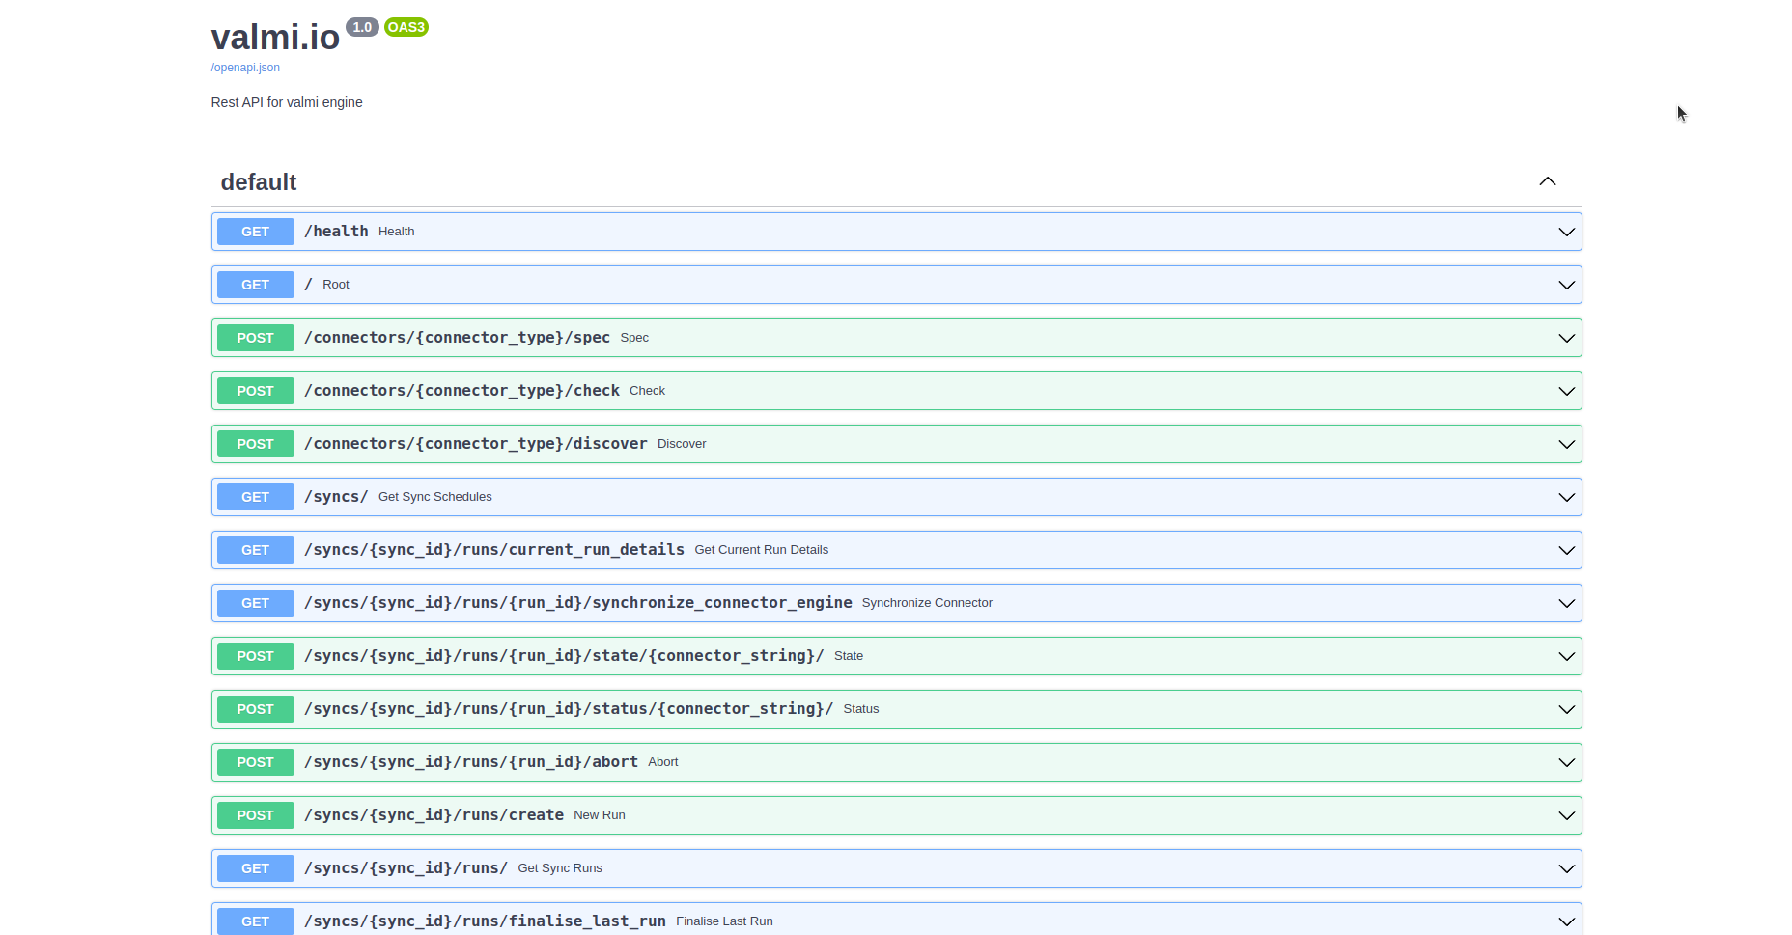Open the /connectors/{connector_type}/discover path
The width and height of the screenshot is (1792, 935).
[476, 444]
